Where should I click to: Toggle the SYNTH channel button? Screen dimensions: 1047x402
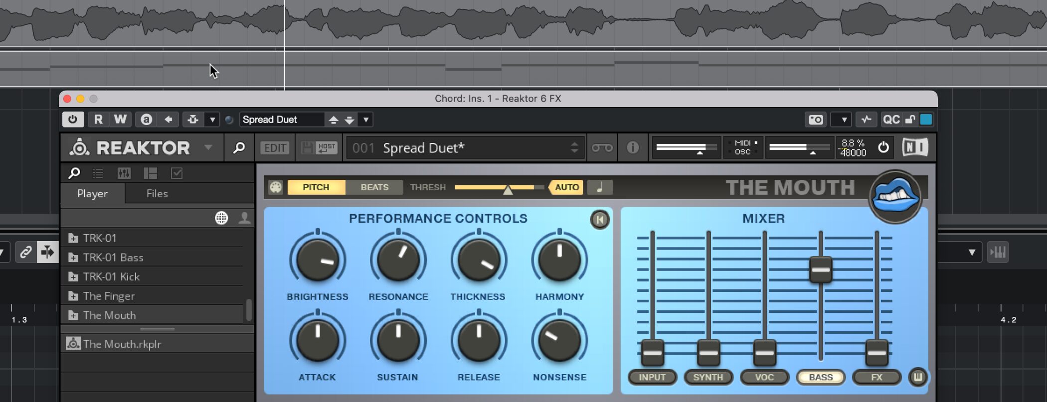click(x=708, y=377)
